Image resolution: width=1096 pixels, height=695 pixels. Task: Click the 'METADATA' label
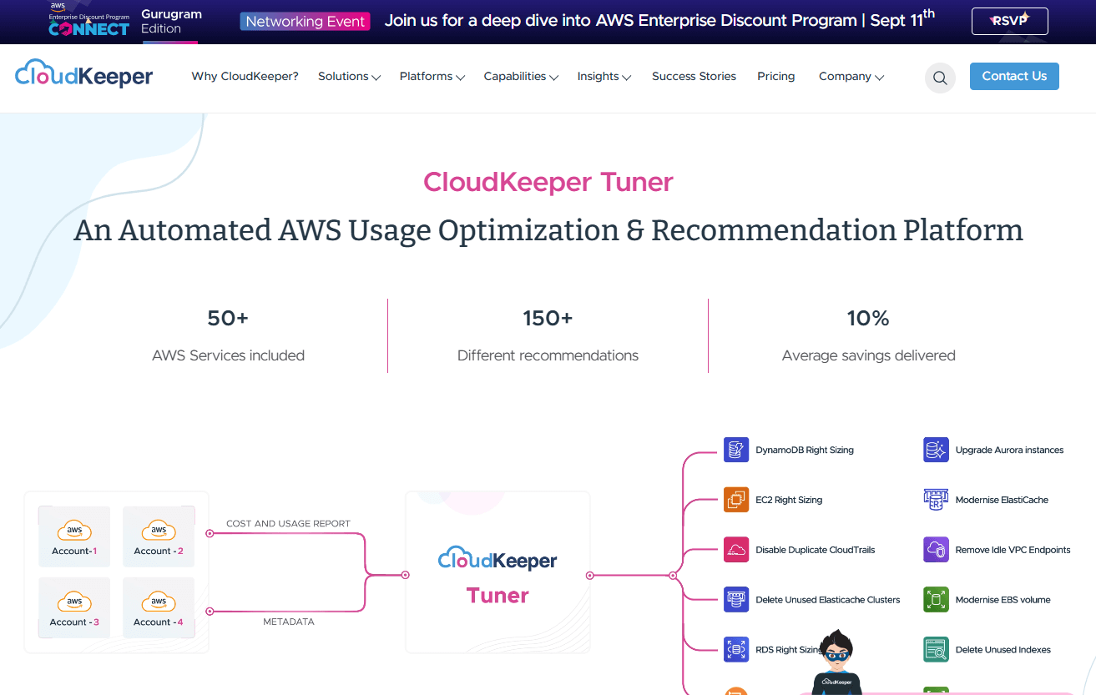(289, 622)
